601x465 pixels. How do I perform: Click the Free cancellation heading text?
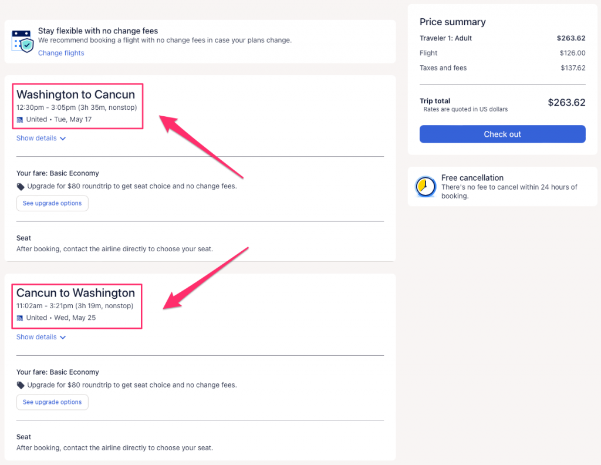click(472, 178)
